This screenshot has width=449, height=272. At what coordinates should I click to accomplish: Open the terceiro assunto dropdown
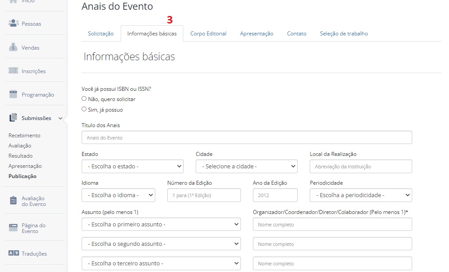(x=161, y=264)
